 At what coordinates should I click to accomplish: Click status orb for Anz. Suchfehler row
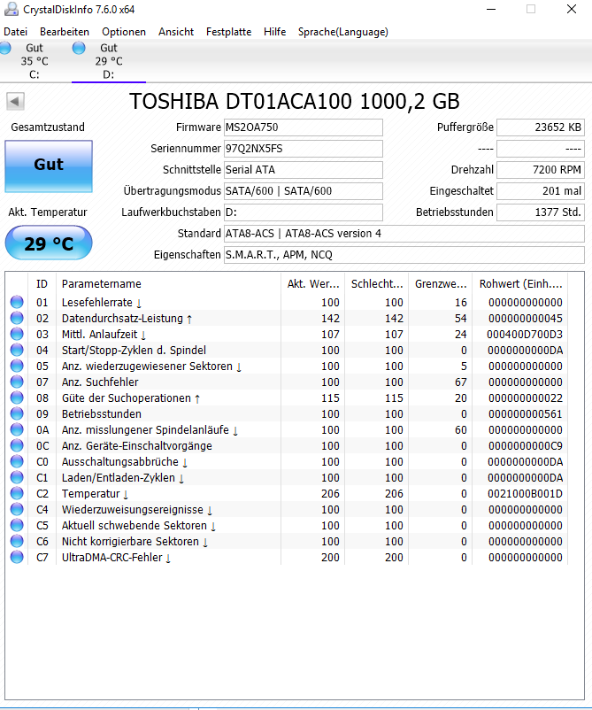click(x=17, y=382)
